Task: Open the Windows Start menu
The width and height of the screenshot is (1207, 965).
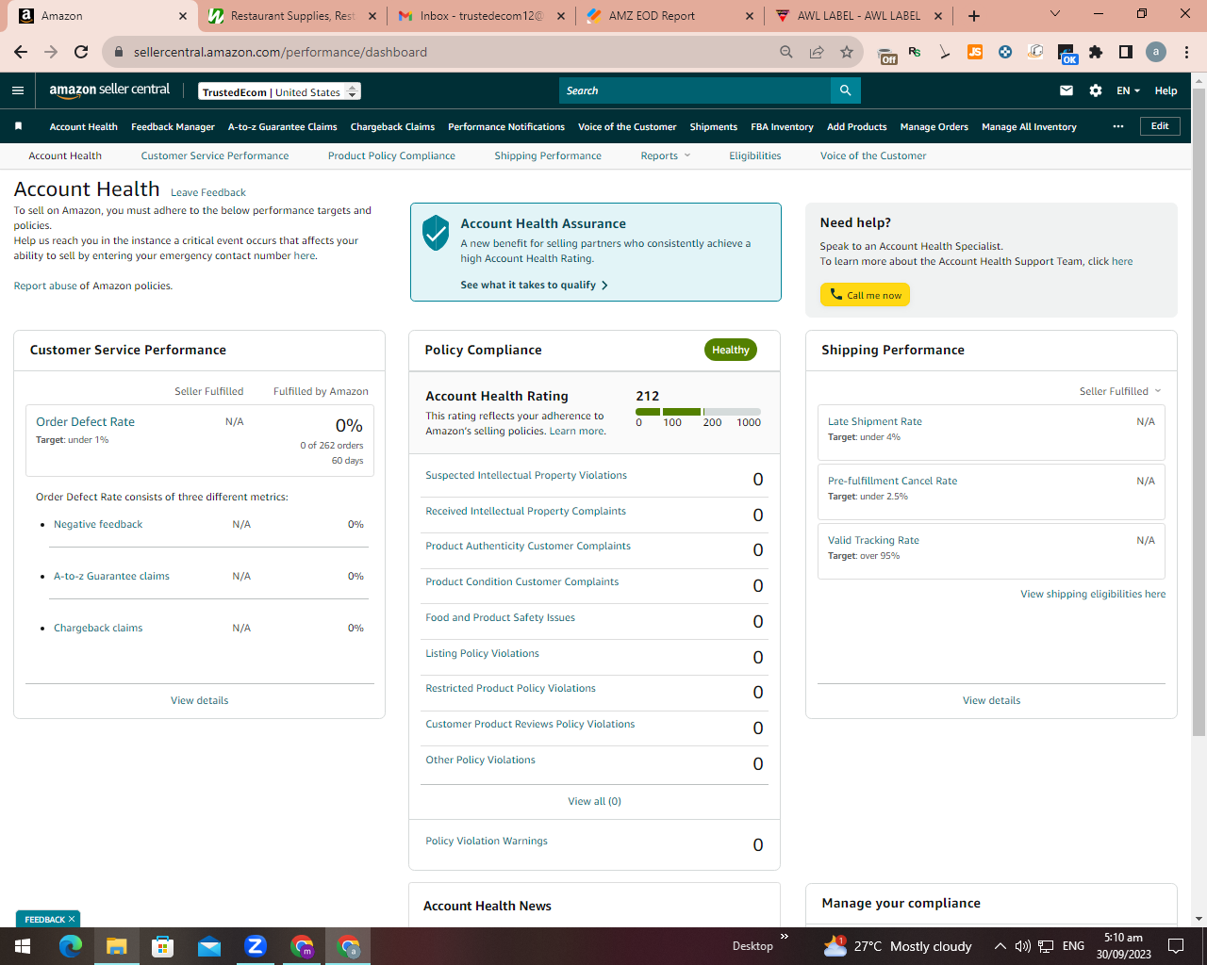Action: coord(23,946)
